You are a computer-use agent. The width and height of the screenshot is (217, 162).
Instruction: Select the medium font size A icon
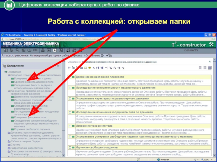[x=55, y=50]
